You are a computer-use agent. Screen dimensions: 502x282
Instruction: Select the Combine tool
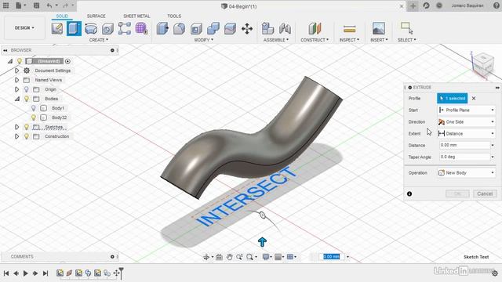point(213,28)
